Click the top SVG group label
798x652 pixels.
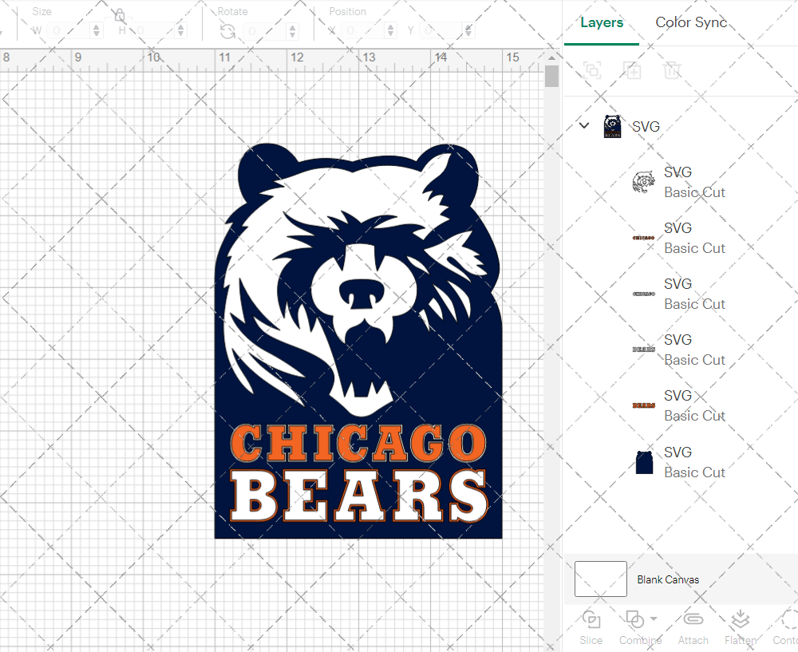[x=646, y=126]
